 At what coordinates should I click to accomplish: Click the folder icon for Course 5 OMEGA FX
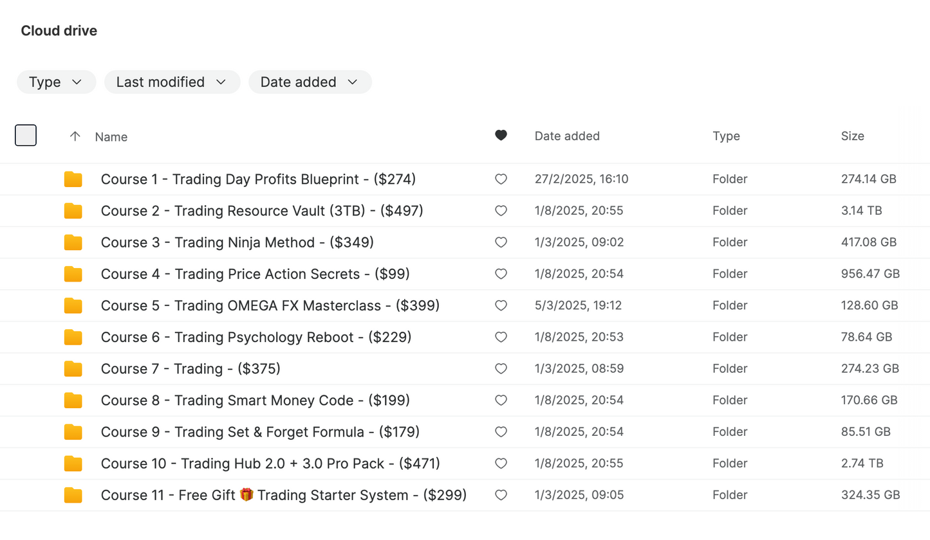pos(73,305)
